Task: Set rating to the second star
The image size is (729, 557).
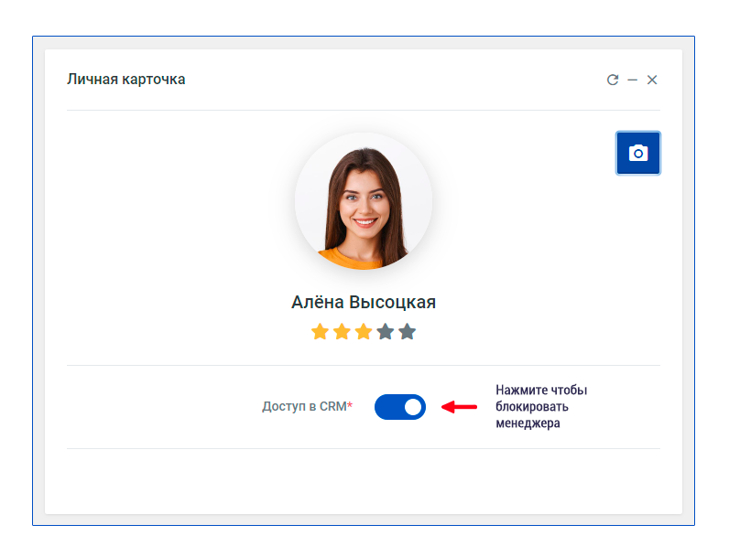Action: (x=342, y=332)
